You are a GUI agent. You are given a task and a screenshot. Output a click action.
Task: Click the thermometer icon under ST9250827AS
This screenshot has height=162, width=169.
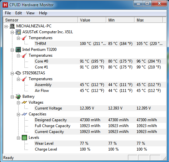[x=24, y=79]
